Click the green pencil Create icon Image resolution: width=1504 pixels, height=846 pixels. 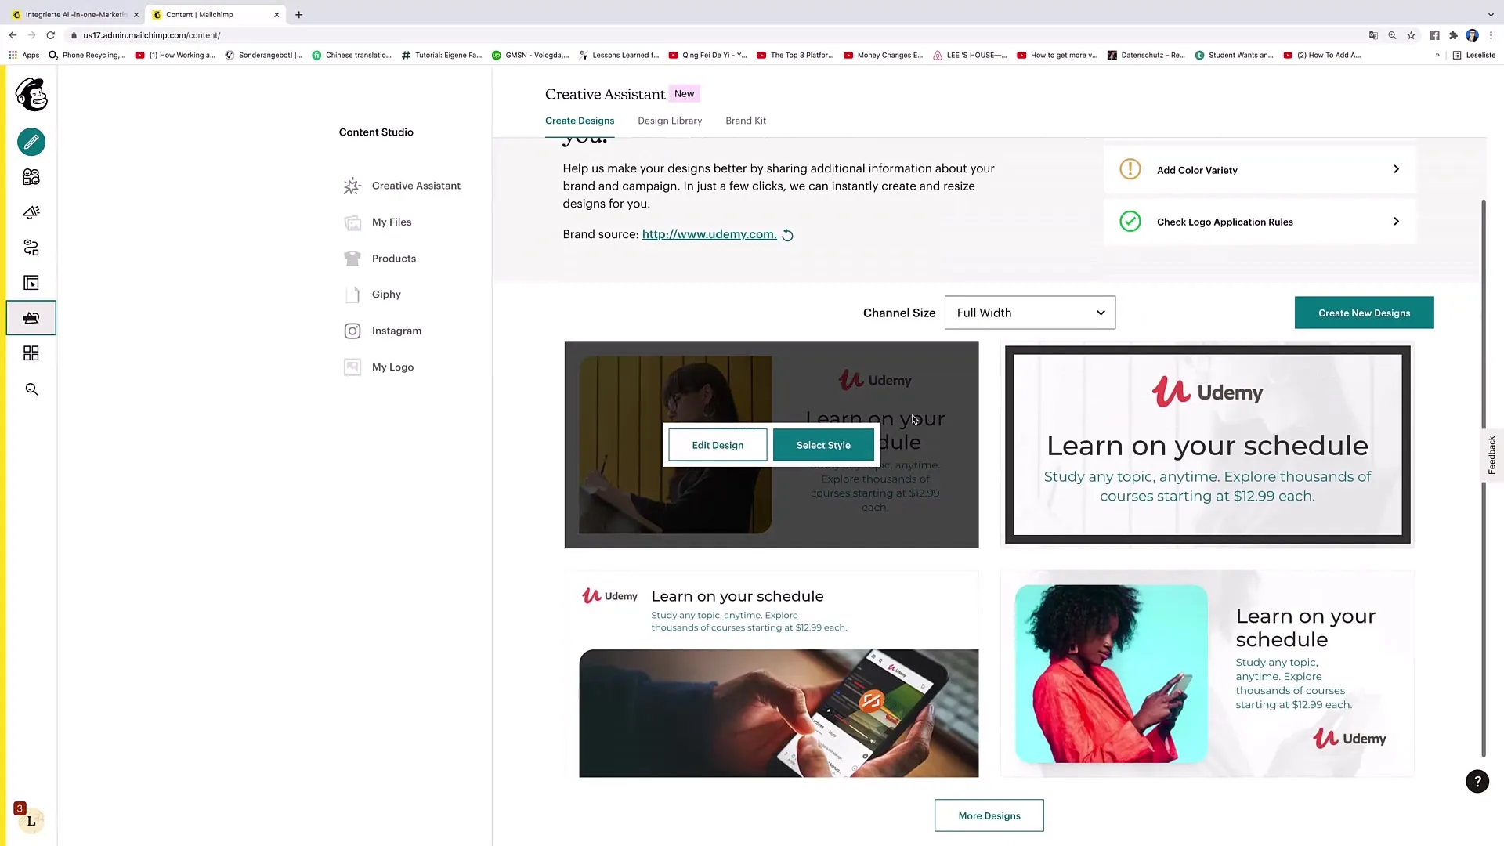(x=31, y=142)
